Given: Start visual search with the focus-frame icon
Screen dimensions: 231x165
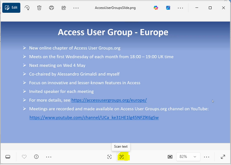Looking at the screenshot, I should coord(109,157).
